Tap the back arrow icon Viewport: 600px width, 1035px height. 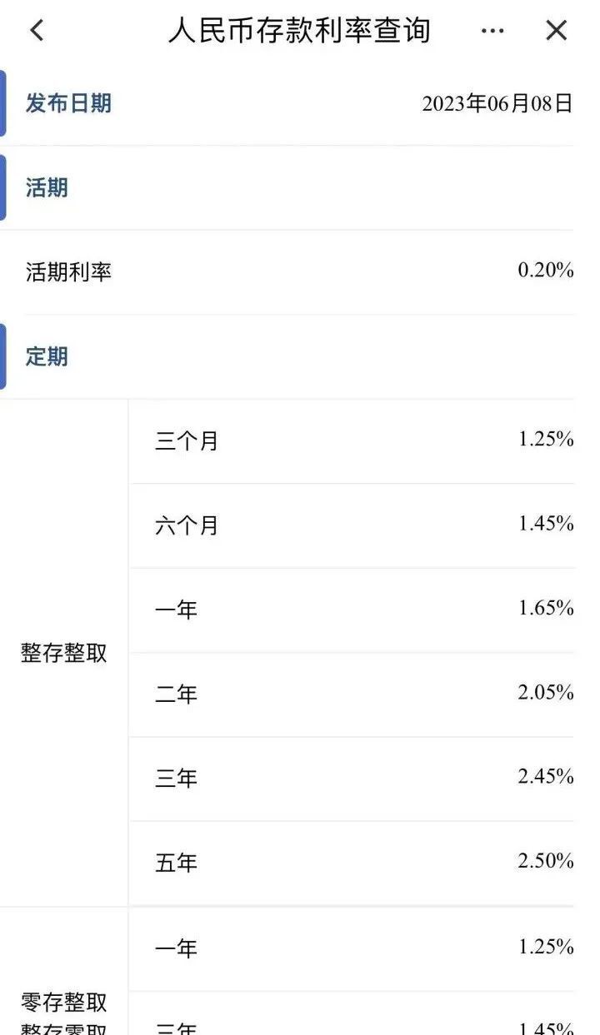pyautogui.click(x=37, y=31)
